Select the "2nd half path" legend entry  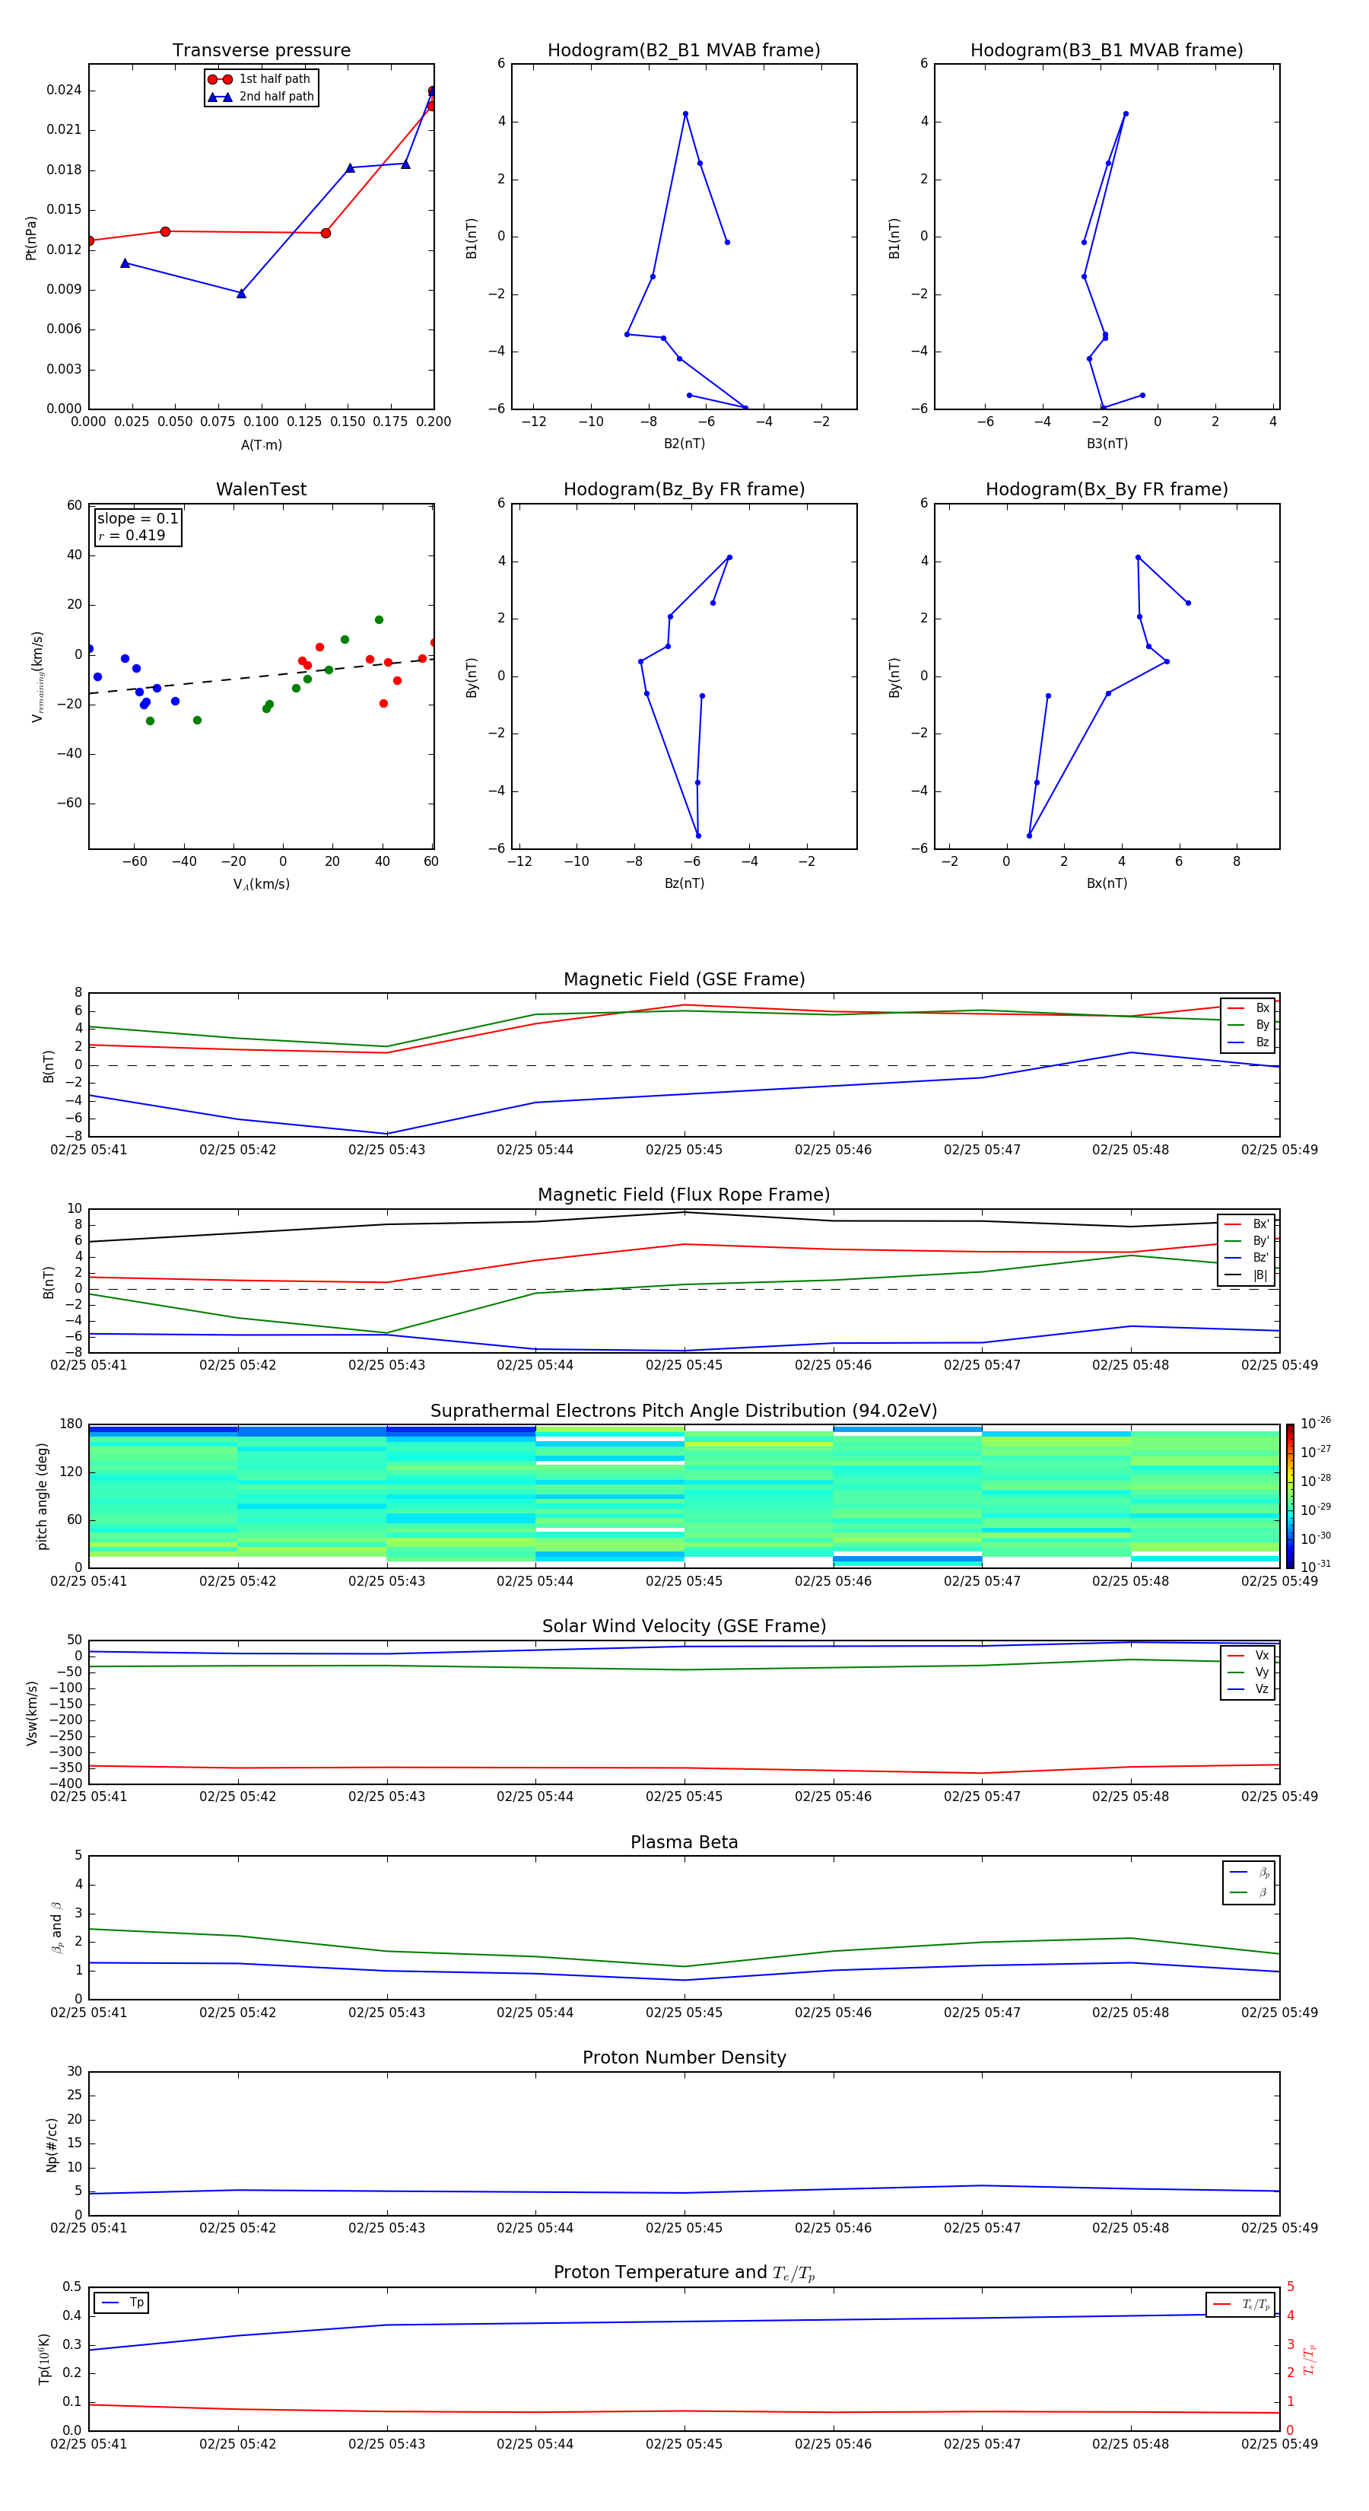[x=261, y=97]
